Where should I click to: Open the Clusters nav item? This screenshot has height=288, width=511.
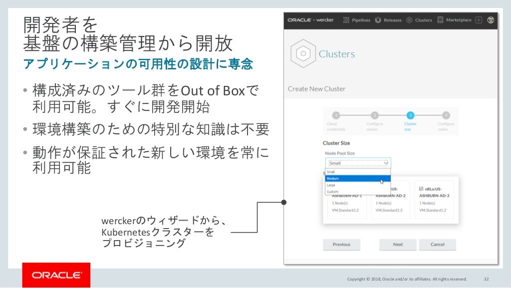click(423, 20)
